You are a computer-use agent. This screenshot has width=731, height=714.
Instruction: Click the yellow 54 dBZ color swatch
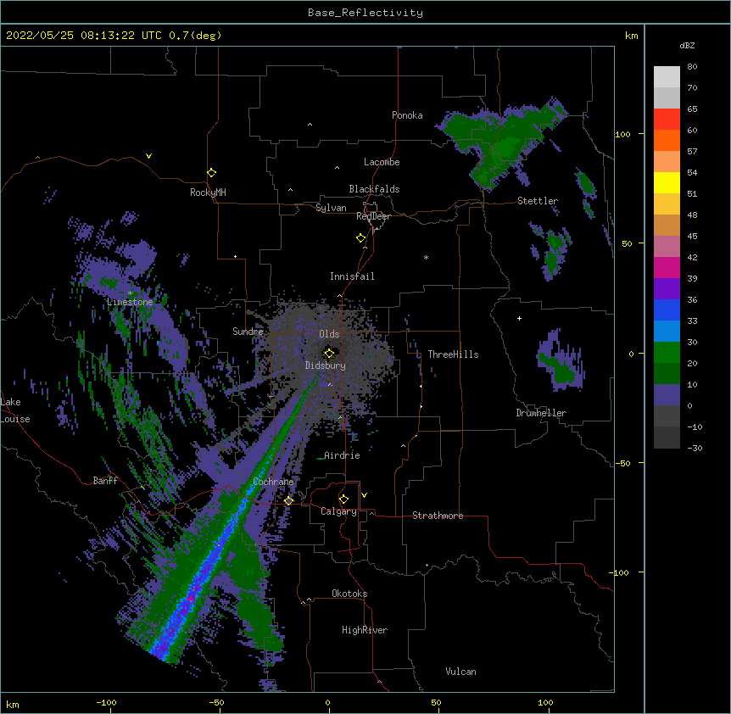(667, 182)
